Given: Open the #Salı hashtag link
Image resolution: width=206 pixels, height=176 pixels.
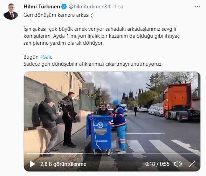Looking at the screenshot, I should [x=45, y=57].
